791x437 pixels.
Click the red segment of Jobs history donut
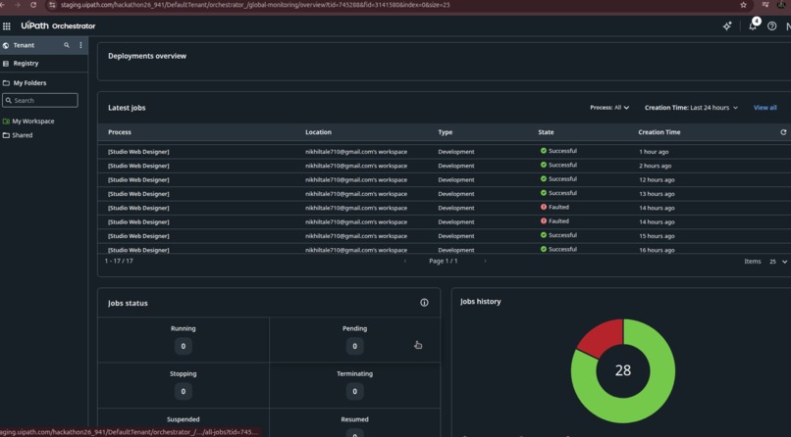[x=603, y=336]
